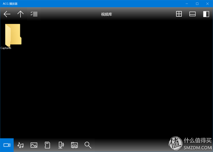Toggle the side panel layout
The height and width of the screenshot is (152, 213).
(x=206, y=14)
